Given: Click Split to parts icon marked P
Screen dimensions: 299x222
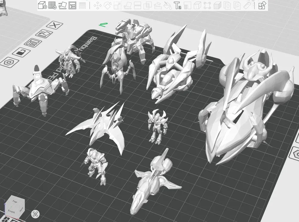Looking at the screenshot, I should 237,6.
